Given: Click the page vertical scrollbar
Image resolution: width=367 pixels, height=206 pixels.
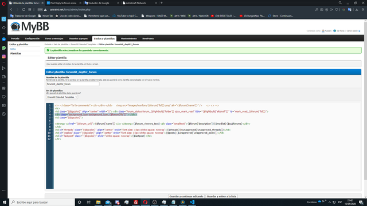Looking at the screenshot, I should coord(365,101).
